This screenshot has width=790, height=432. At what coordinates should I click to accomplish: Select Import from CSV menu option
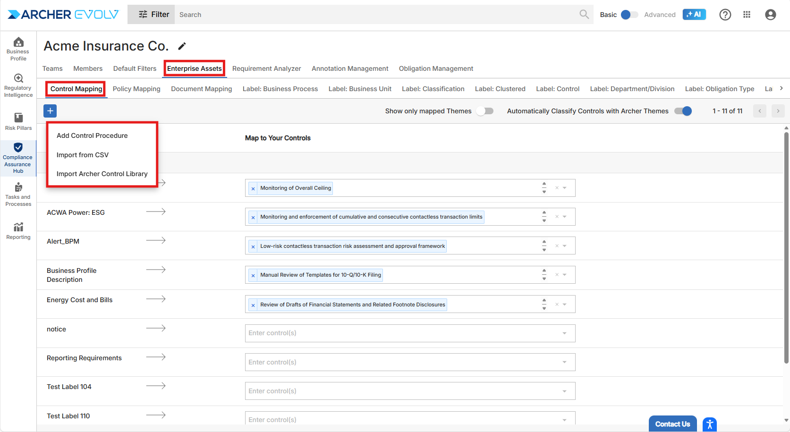coord(83,155)
